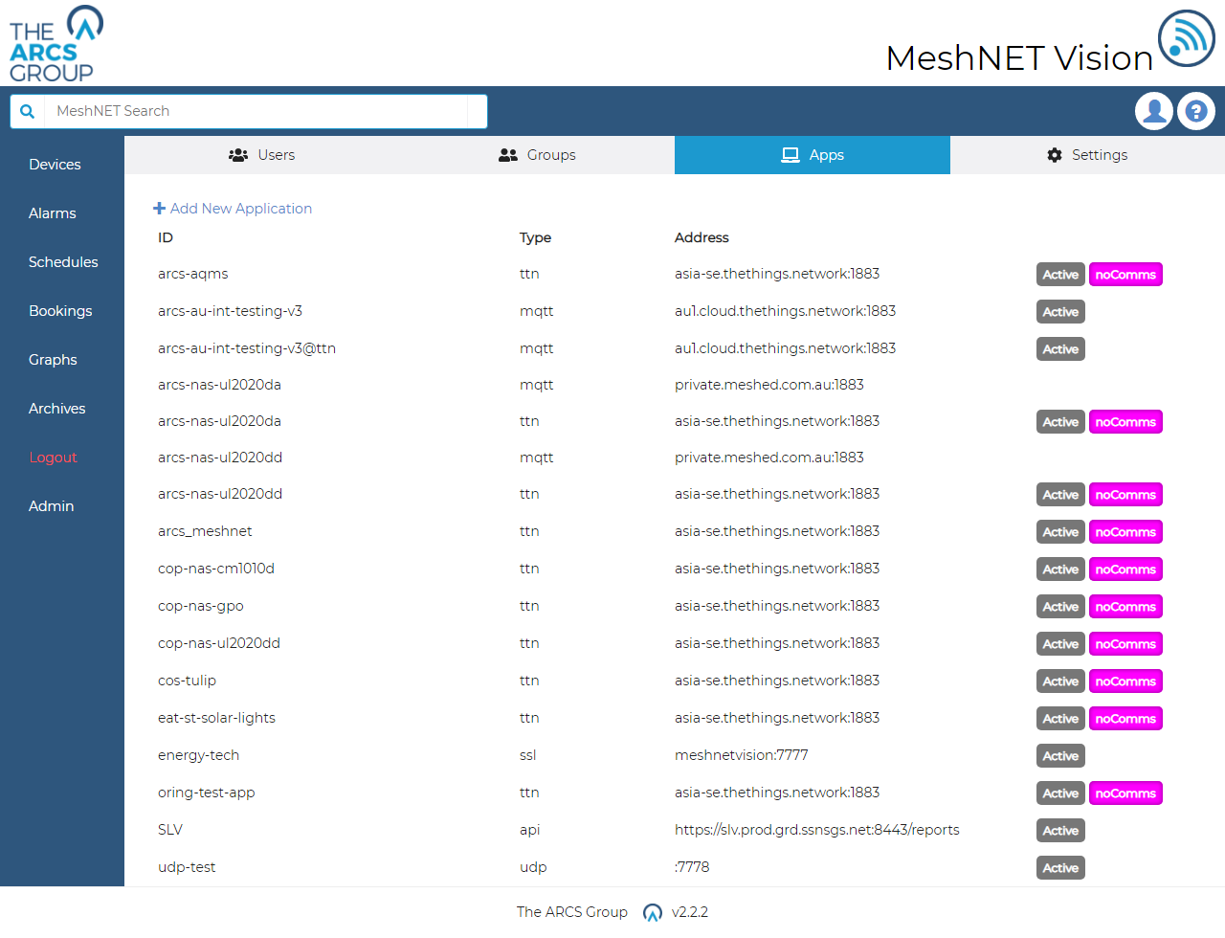
Task: Click the ARCS logo in footer
Action: 653,912
